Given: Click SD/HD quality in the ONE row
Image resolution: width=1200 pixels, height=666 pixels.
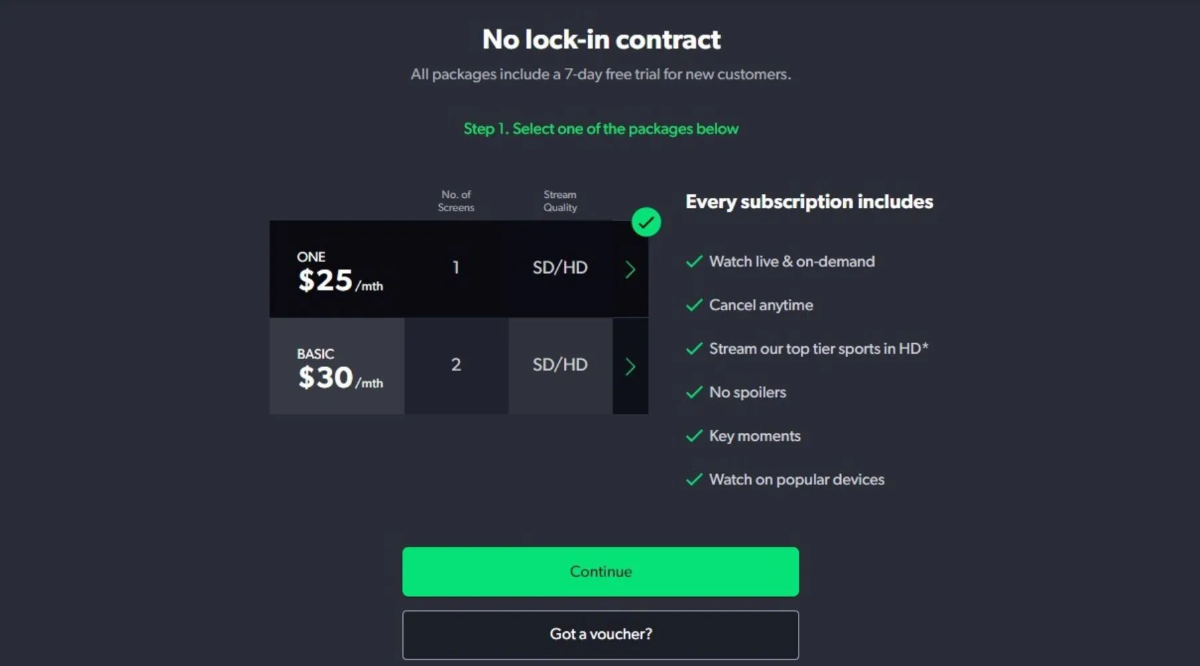Looking at the screenshot, I should tap(559, 268).
